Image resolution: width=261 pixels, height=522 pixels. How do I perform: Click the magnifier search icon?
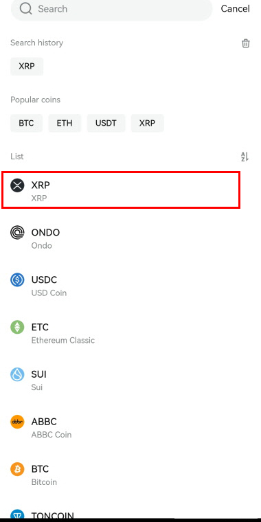25,9
